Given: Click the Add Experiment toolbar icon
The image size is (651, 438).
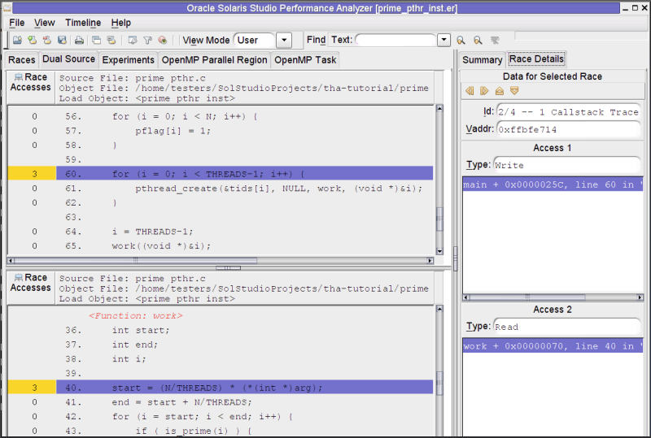Looking at the screenshot, I should pos(32,41).
